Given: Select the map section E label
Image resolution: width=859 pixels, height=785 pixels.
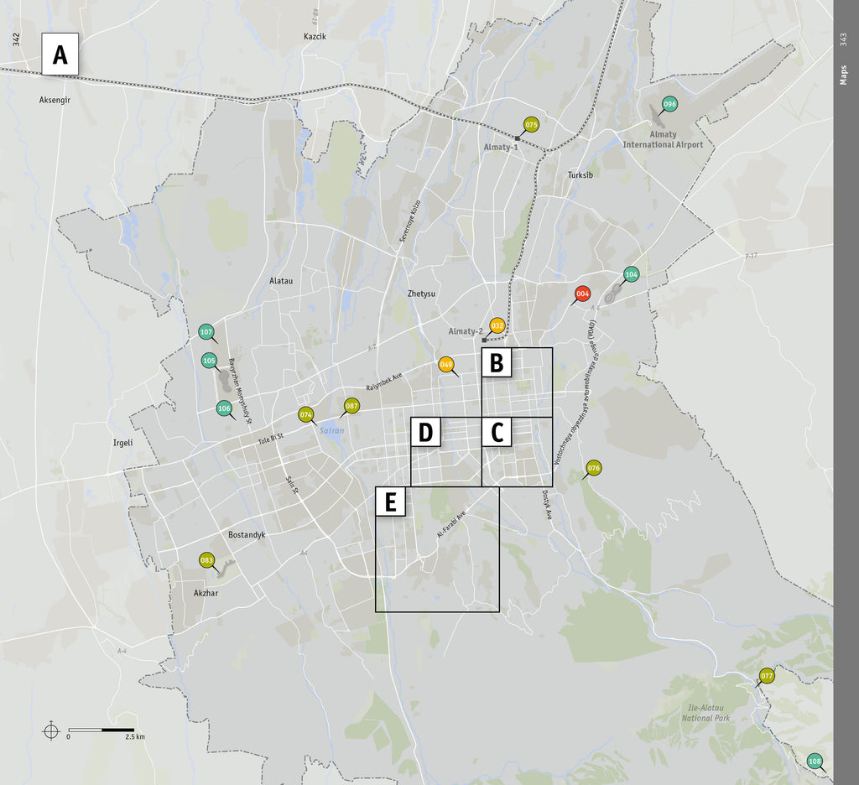Looking at the screenshot, I should tap(390, 502).
